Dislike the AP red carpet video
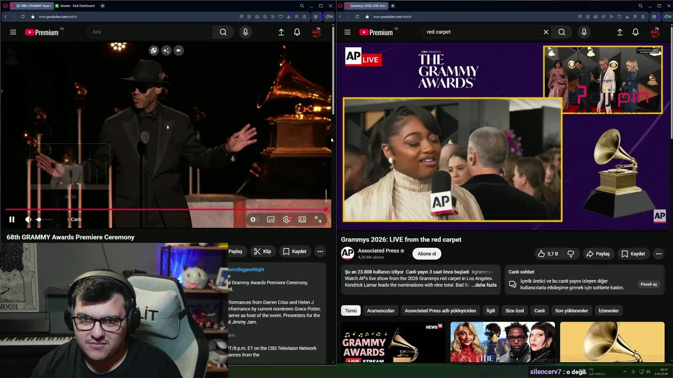 tap(571, 254)
